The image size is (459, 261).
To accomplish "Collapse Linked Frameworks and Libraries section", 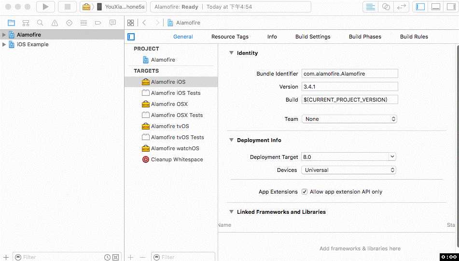I will (231, 212).
